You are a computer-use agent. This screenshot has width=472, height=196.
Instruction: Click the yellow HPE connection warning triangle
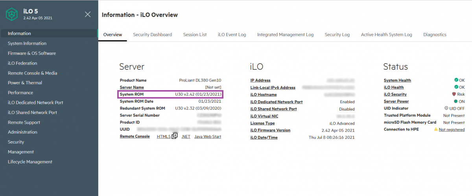tap(436, 129)
